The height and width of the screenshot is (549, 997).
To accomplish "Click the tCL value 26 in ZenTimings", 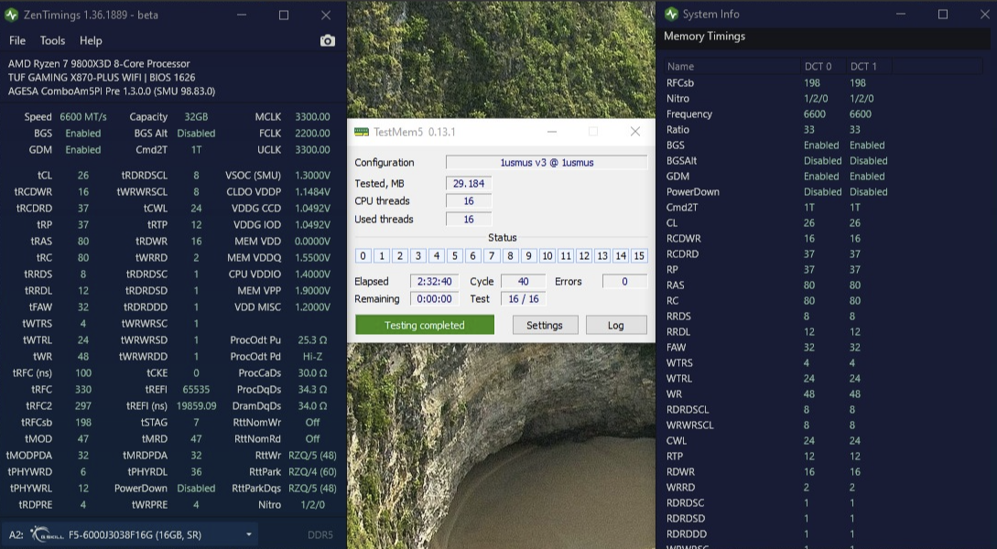I will pos(83,176).
